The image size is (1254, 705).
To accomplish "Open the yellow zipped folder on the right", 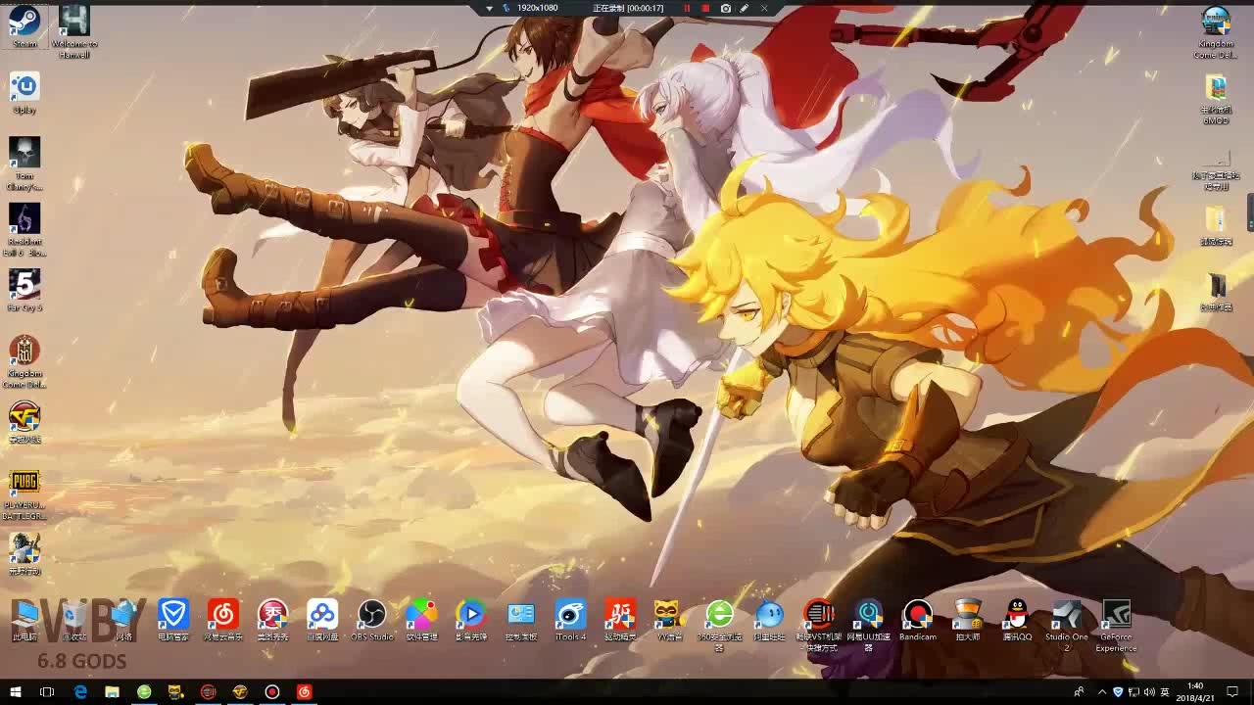I will (x=1216, y=225).
